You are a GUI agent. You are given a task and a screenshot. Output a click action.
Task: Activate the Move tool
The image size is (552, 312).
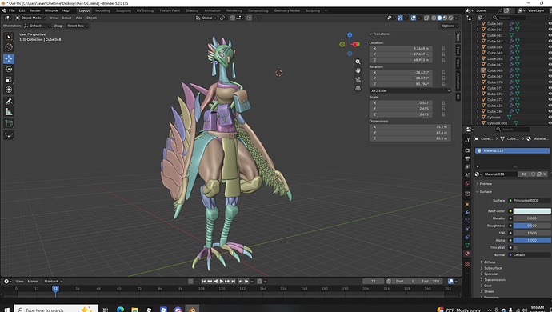click(9, 59)
